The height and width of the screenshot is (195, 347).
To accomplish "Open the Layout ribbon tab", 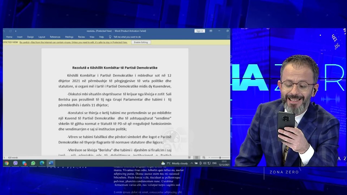I will [42, 37].
